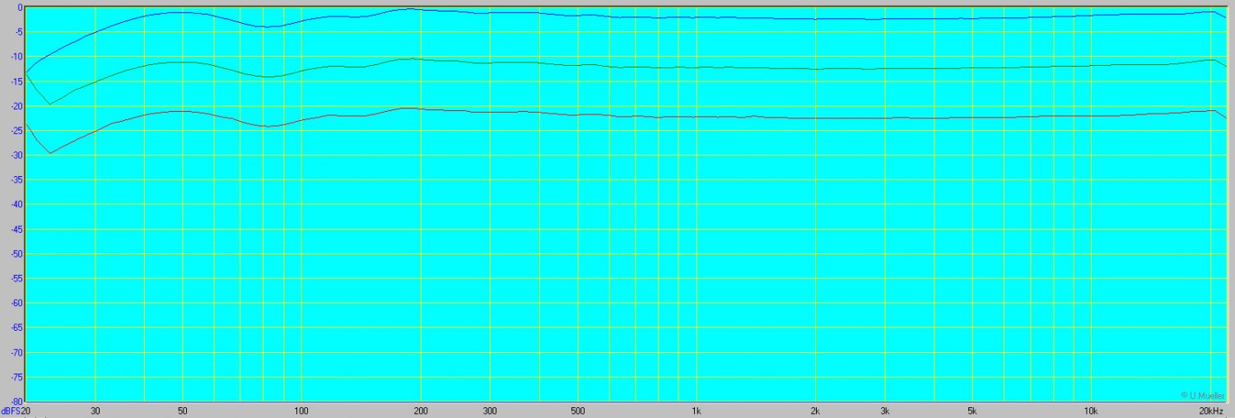This screenshot has width=1235, height=418.
Task: Click the -15 dB axis label
Action: (x=15, y=81)
